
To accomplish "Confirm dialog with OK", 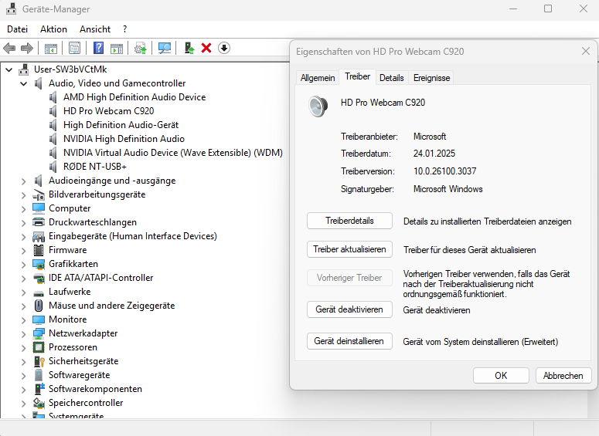I will click(501, 376).
